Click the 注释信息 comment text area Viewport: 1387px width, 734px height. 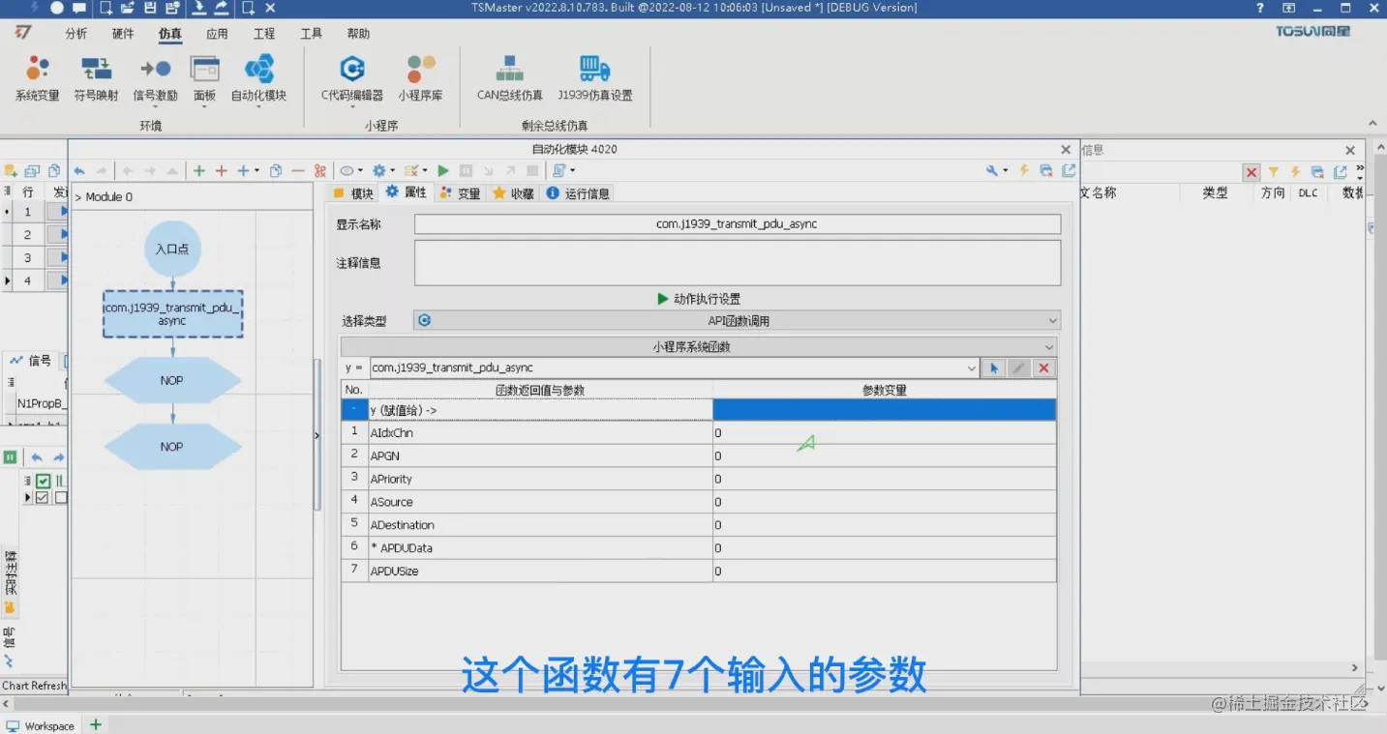pos(737,262)
